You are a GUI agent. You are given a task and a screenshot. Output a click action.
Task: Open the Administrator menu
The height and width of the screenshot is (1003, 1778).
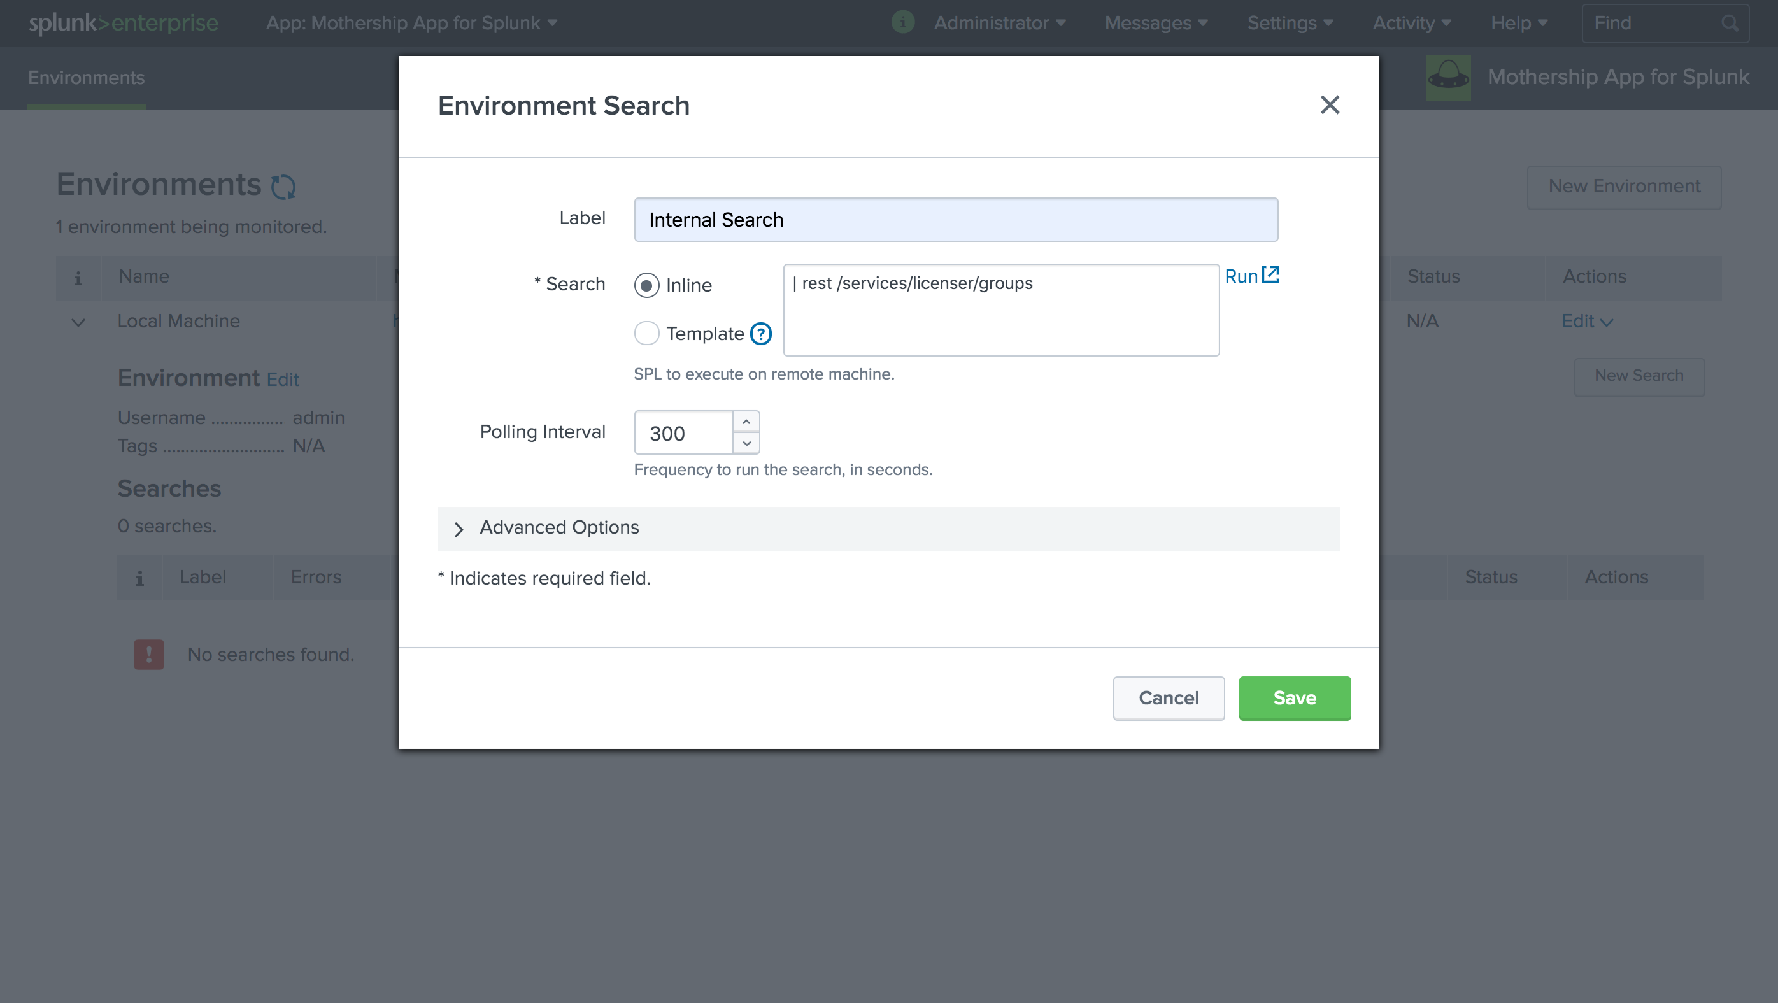999,23
